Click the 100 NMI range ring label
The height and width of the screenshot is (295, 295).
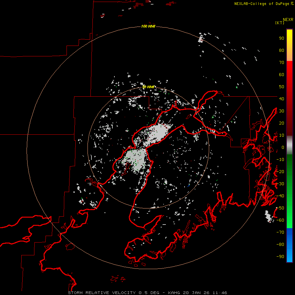(x=148, y=26)
